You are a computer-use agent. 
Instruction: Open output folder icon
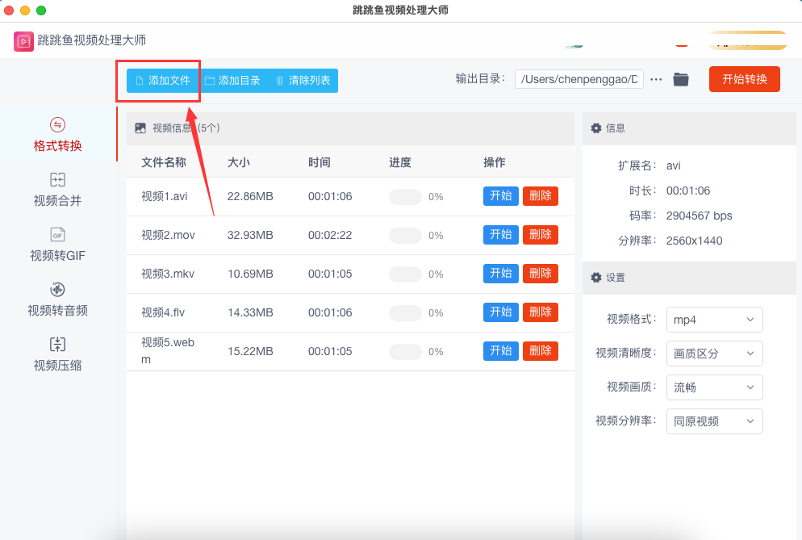pos(681,79)
